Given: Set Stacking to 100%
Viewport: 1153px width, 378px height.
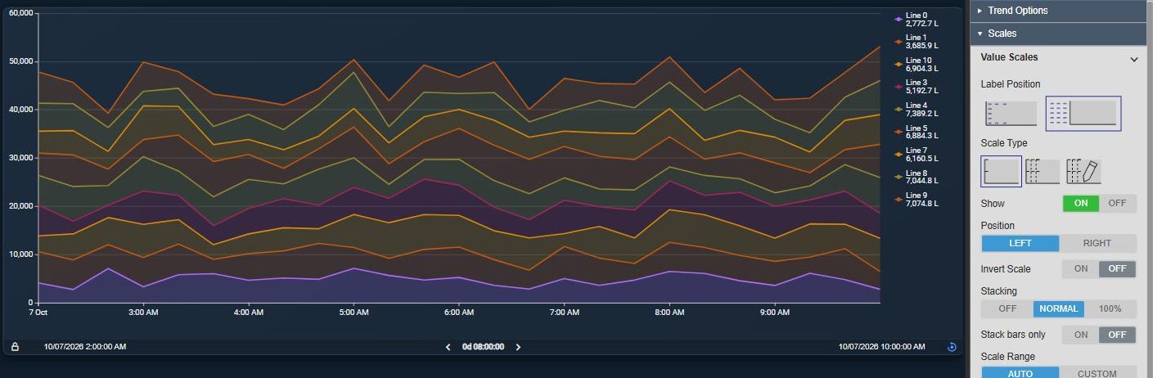Looking at the screenshot, I should pyautogui.click(x=1110, y=309).
